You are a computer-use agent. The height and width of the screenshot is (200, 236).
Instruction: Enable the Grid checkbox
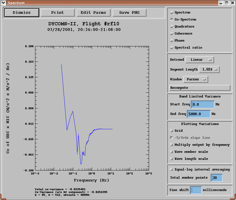click(x=172, y=131)
